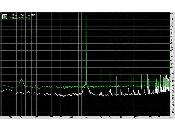Click the Hz unit label on axis
The height and width of the screenshot is (131, 175).
click(x=171, y=117)
